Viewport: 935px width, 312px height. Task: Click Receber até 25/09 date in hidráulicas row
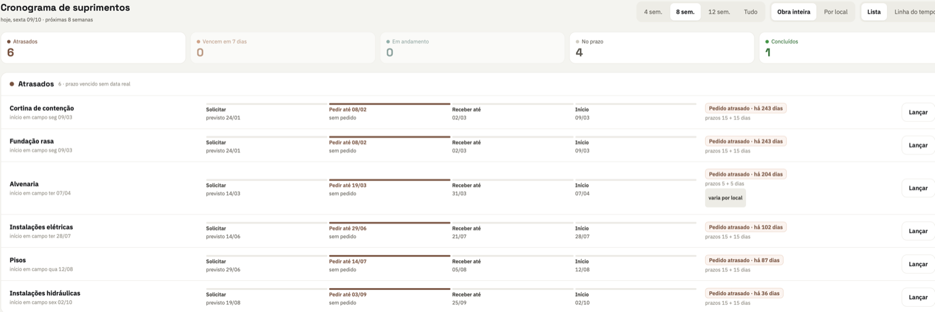pos(459,302)
